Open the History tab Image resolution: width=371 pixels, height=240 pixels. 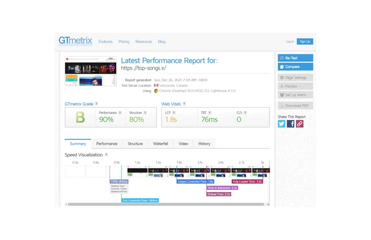[204, 144]
